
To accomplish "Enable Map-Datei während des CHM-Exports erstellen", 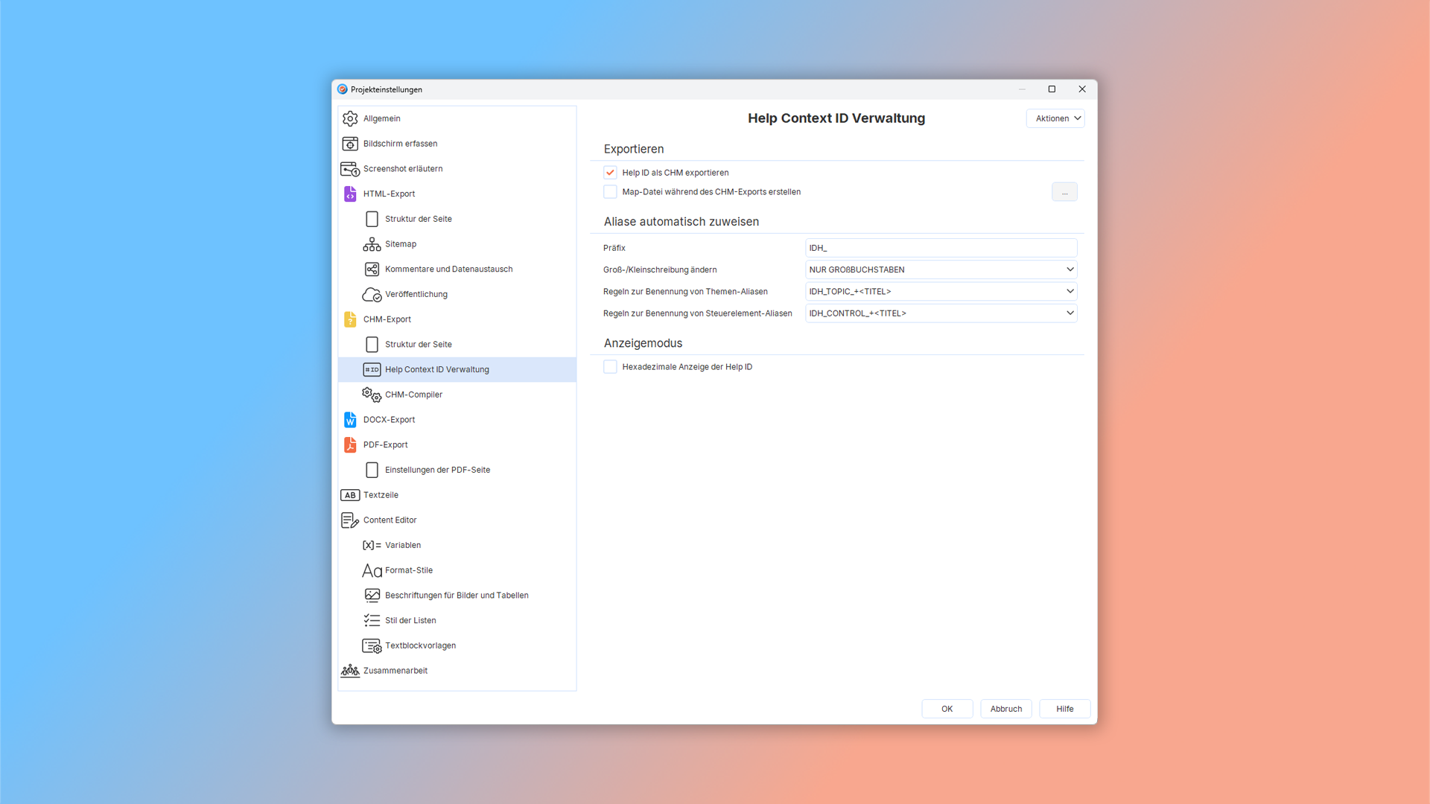I will click(x=610, y=192).
